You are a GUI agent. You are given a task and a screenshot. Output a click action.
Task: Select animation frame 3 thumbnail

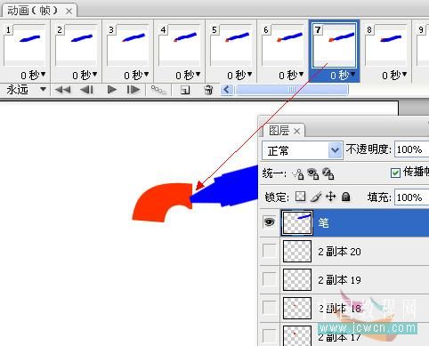(128, 44)
